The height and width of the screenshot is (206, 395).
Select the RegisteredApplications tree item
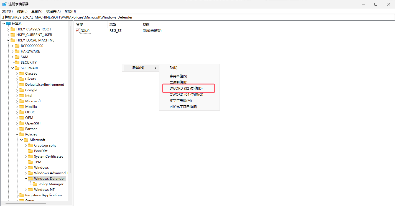tap(44, 195)
